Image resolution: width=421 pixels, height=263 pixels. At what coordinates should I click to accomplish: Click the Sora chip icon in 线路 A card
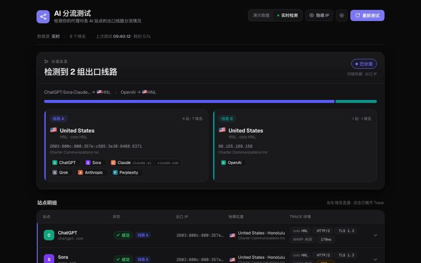[88, 163]
